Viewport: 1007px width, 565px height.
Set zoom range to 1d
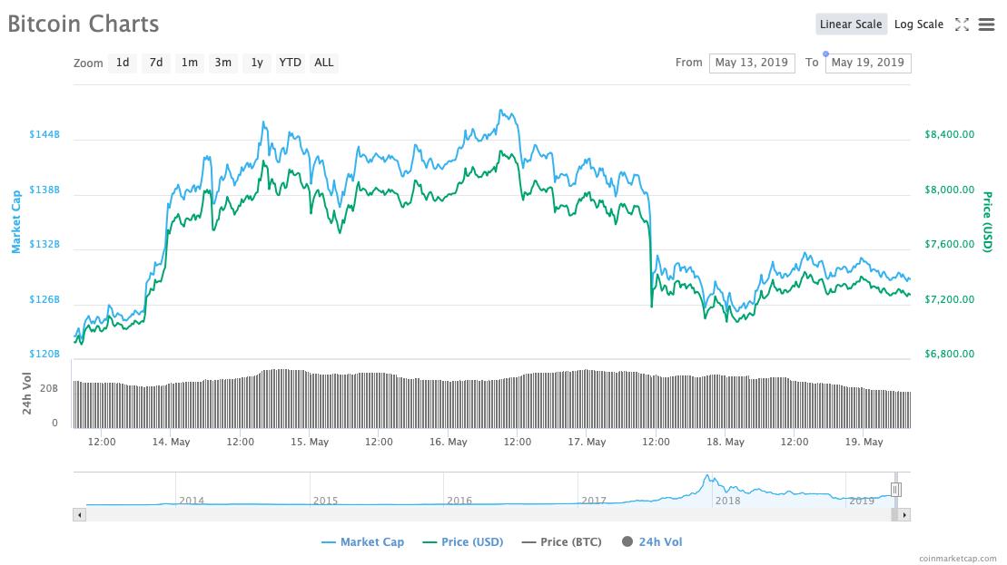(123, 63)
